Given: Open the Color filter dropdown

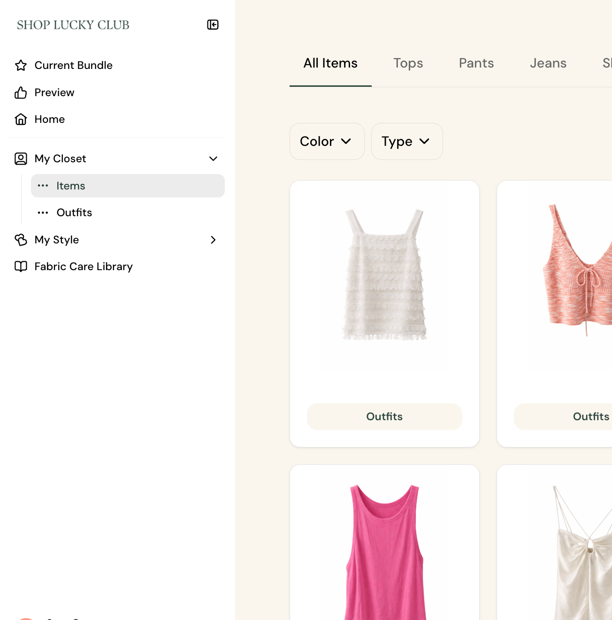Looking at the screenshot, I should tap(327, 141).
